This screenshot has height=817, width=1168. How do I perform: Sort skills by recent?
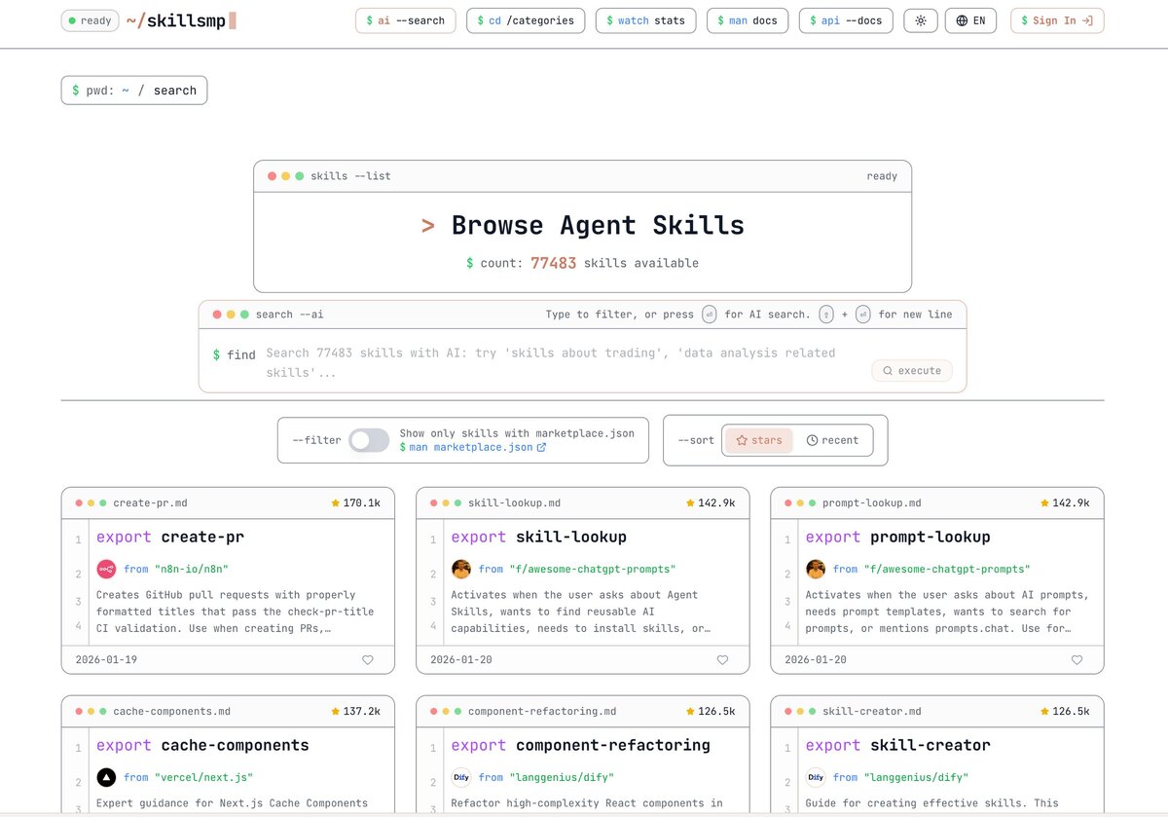tap(832, 440)
